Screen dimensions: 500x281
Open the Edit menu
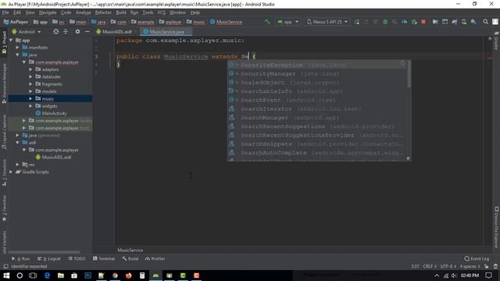click(x=17, y=12)
